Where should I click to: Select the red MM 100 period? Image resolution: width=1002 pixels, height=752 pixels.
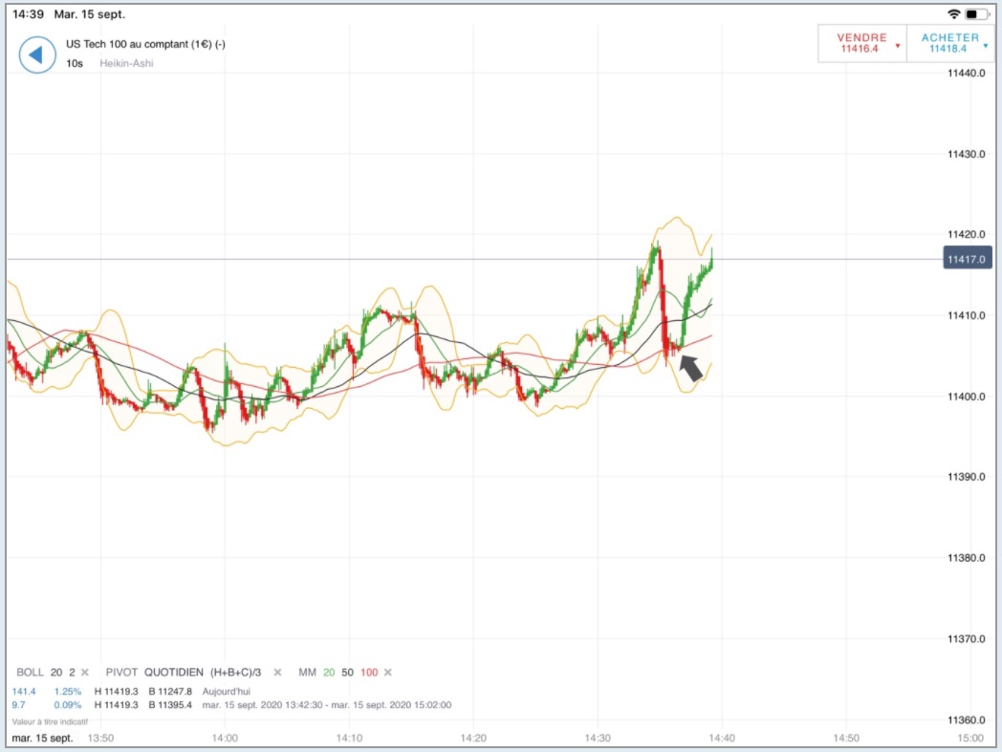click(x=369, y=672)
